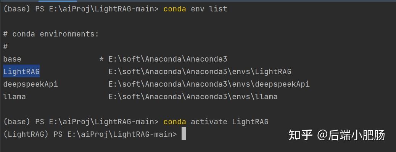Image resolution: width=396 pixels, height=152 pixels.
Task: Click the base environment name
Action: tap(12, 59)
